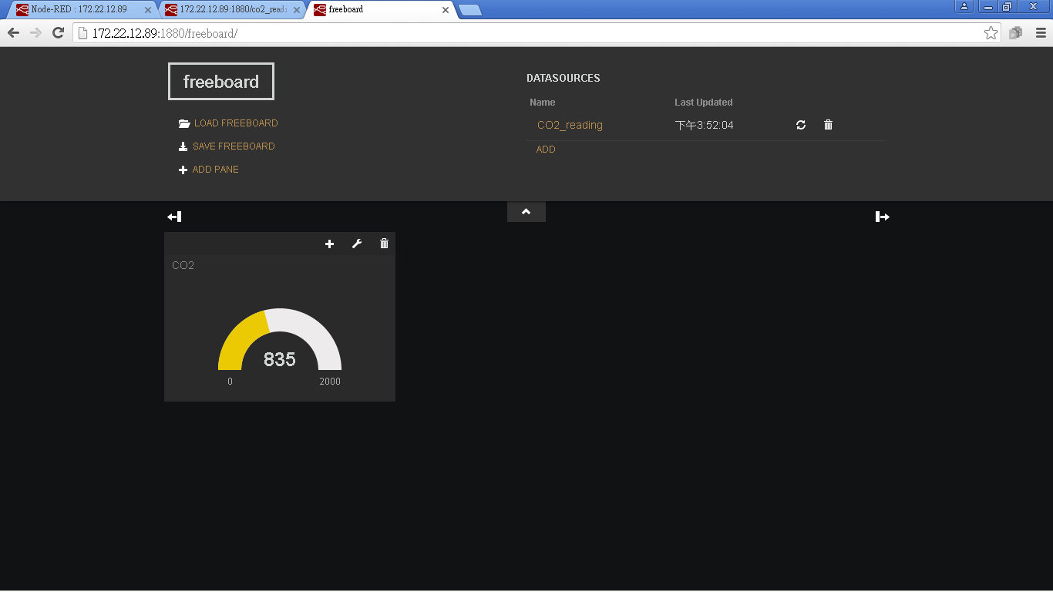Reload the page in the browser
The width and height of the screenshot is (1053, 592).
pos(58,33)
